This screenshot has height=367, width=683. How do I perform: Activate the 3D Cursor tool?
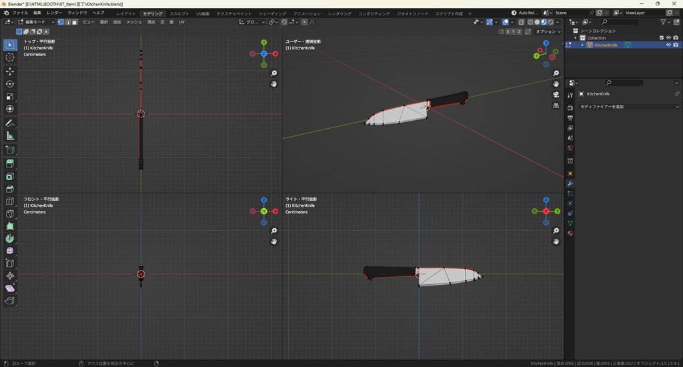pos(9,57)
